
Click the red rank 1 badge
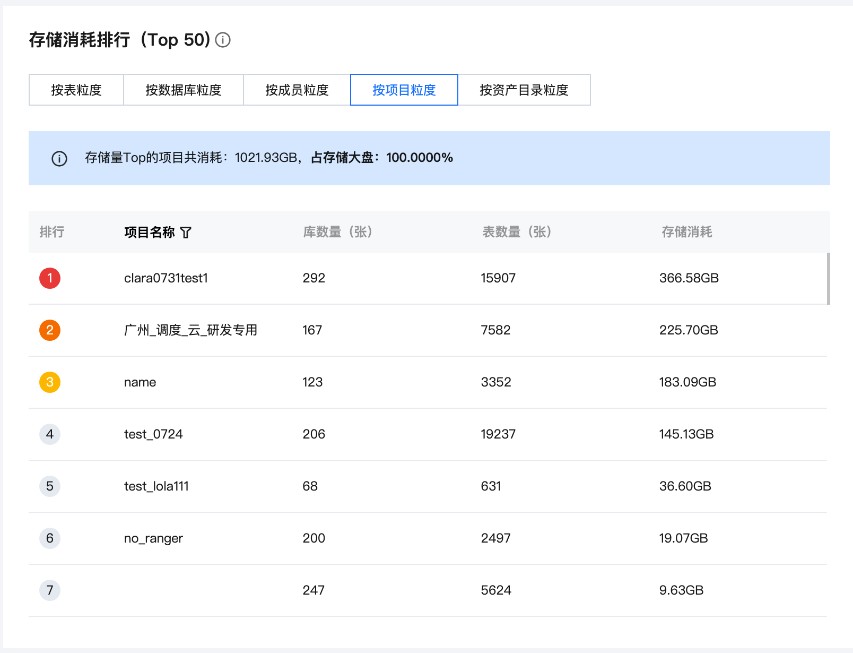(x=50, y=278)
